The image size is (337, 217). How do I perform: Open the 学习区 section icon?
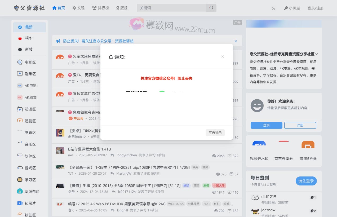pyautogui.click(x=20, y=180)
